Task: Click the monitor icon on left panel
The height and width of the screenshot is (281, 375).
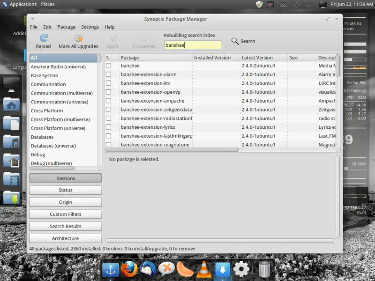Action: click(11, 85)
